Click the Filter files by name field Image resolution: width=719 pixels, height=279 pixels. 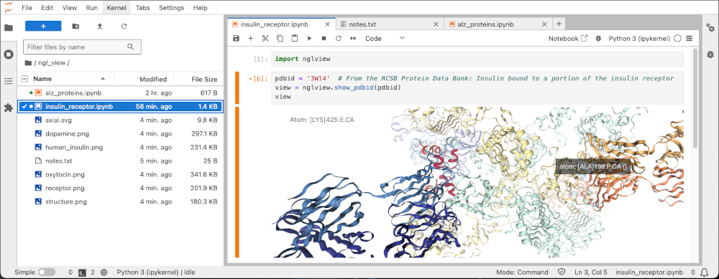(x=82, y=47)
